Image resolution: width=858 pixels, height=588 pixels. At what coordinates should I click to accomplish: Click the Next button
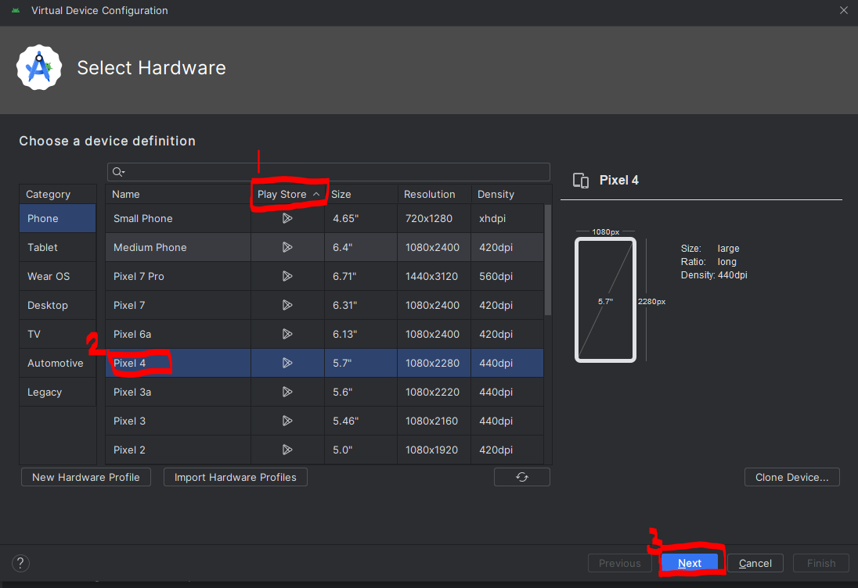pyautogui.click(x=690, y=564)
